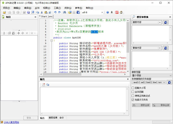Open the 工具(T) menu
The image size is (173, 124).
pyautogui.click(x=57, y=8)
